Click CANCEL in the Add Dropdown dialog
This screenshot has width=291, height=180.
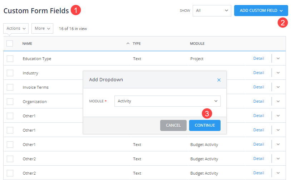point(173,125)
